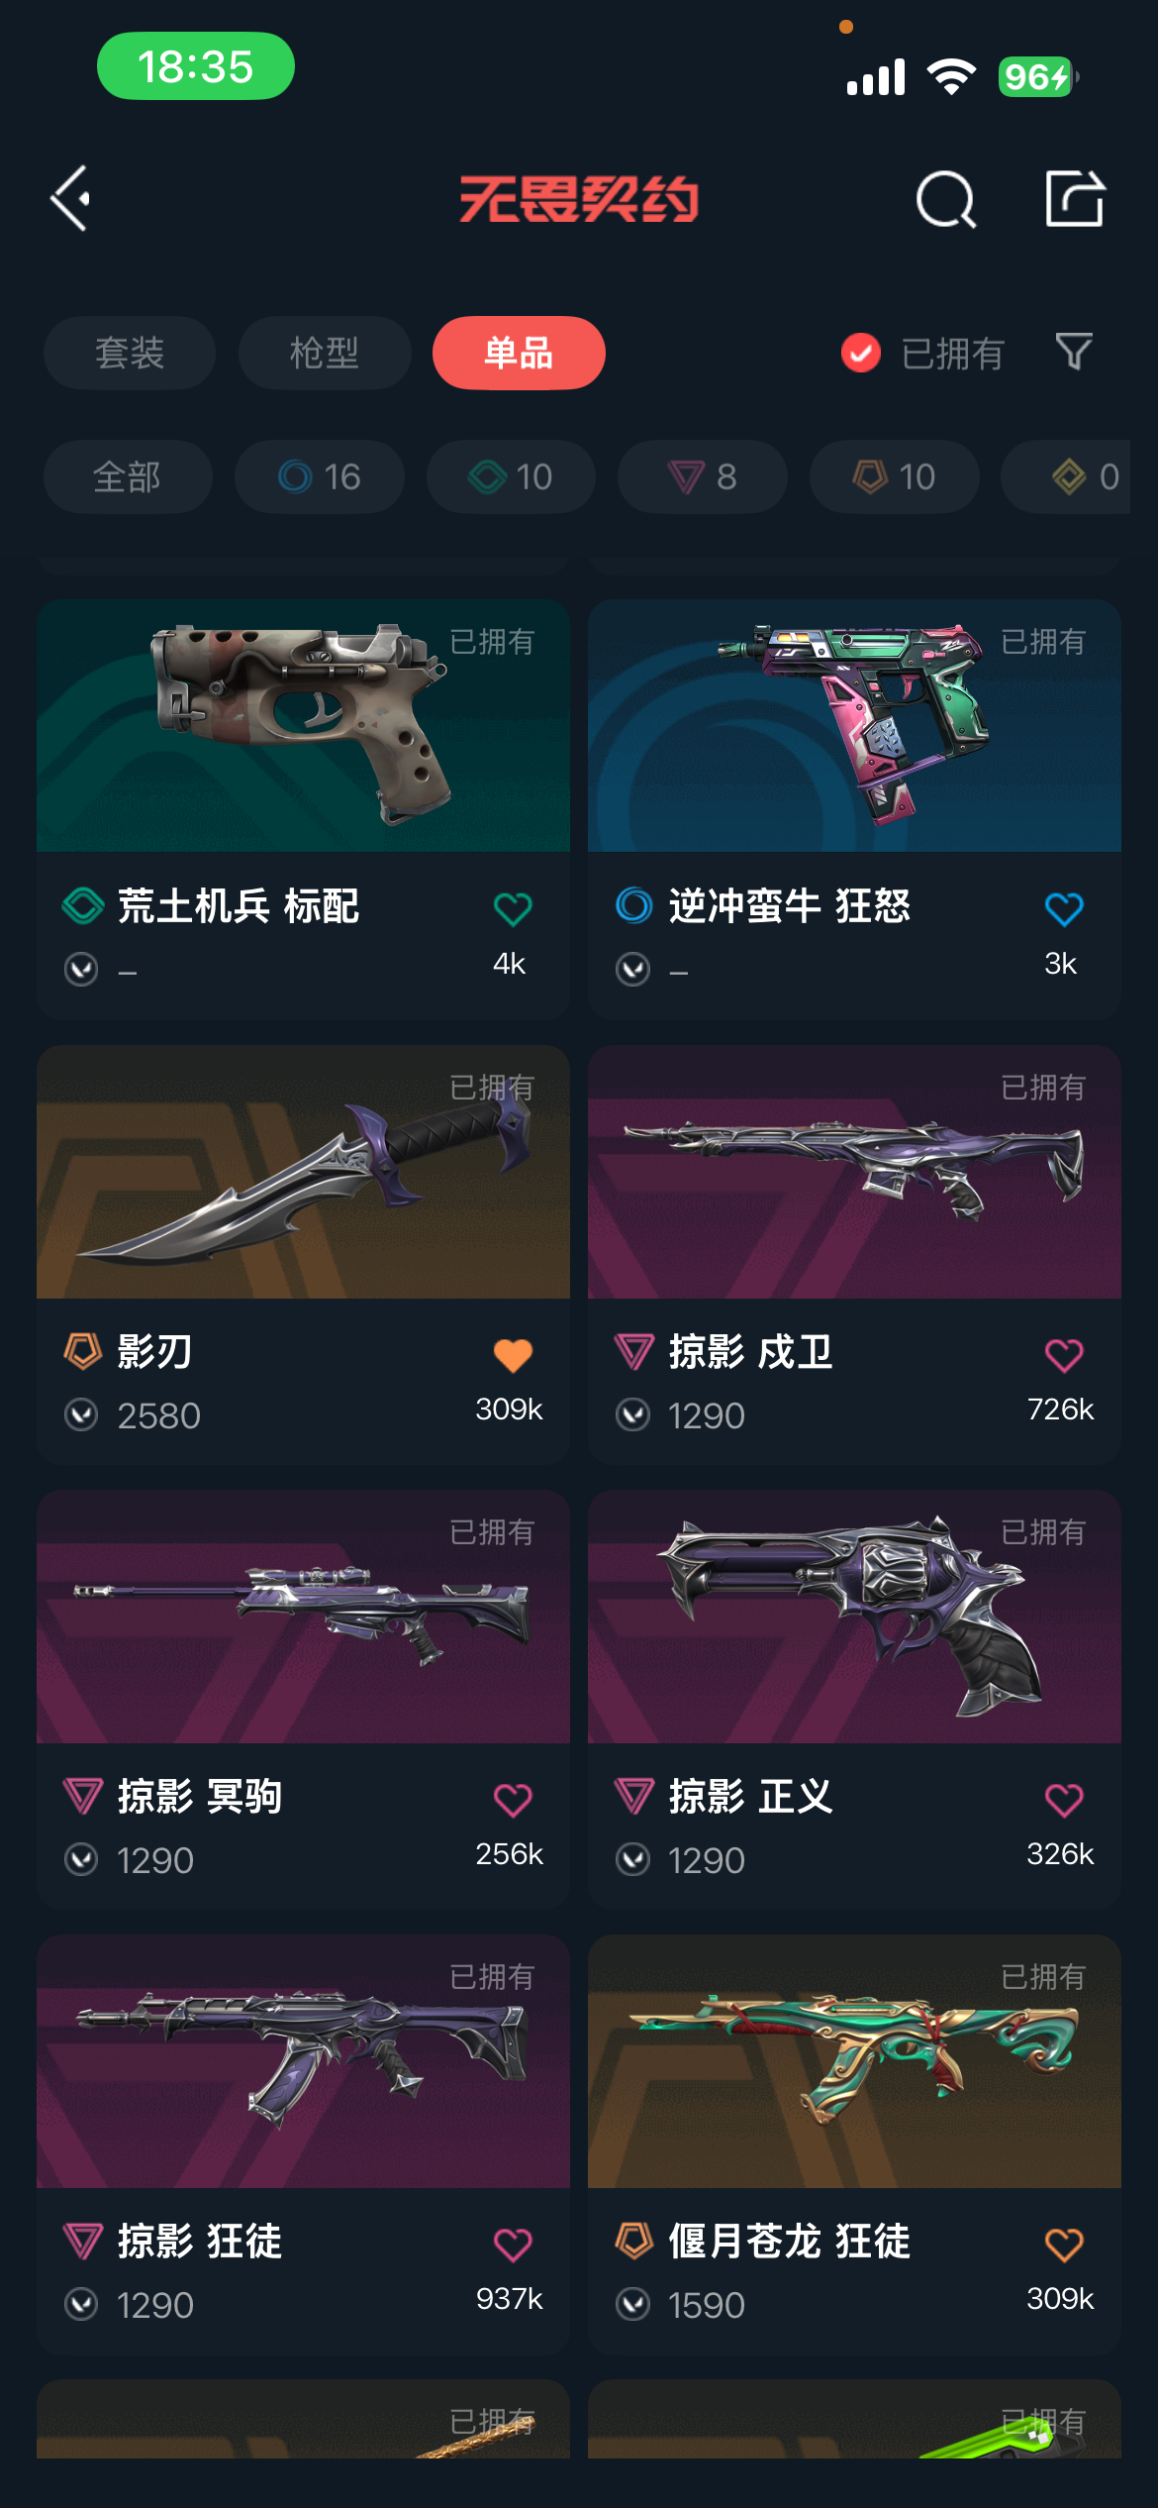The width and height of the screenshot is (1158, 2508).
Task: Open the search magnifier icon
Action: click(946, 199)
